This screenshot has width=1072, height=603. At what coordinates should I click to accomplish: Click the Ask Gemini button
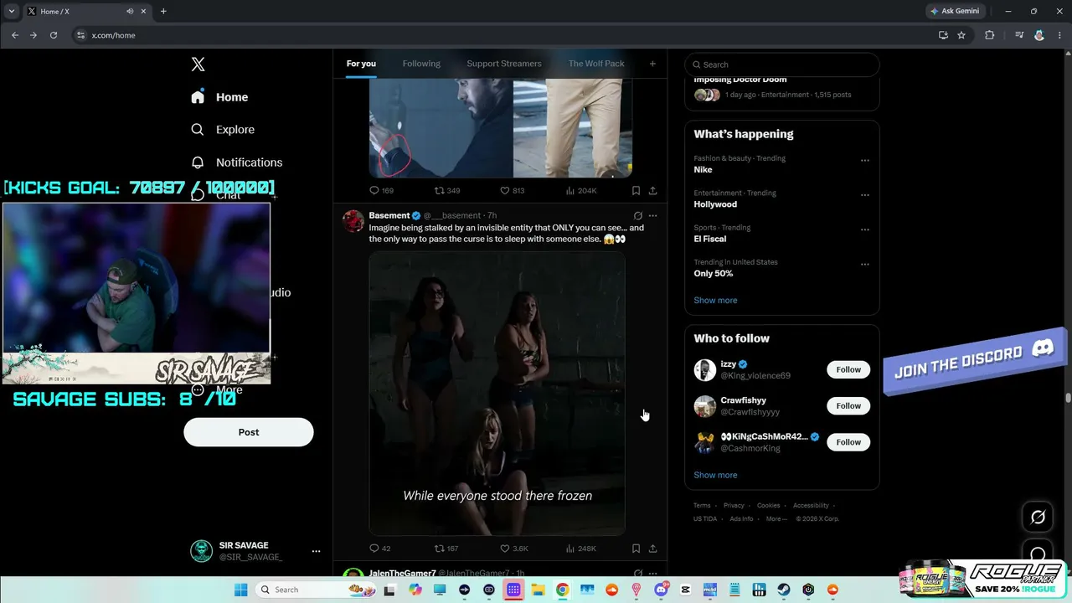tap(955, 11)
